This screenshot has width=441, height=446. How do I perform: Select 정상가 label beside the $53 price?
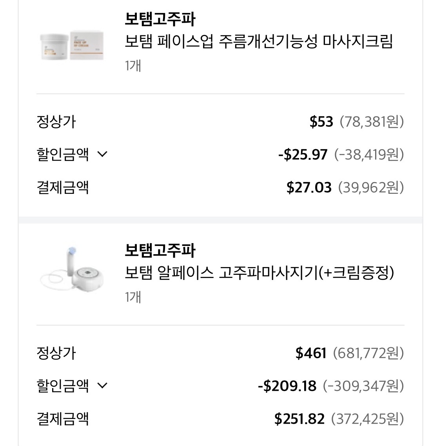click(x=56, y=121)
